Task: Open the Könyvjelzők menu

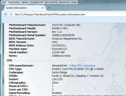Action: (x=51, y=2)
